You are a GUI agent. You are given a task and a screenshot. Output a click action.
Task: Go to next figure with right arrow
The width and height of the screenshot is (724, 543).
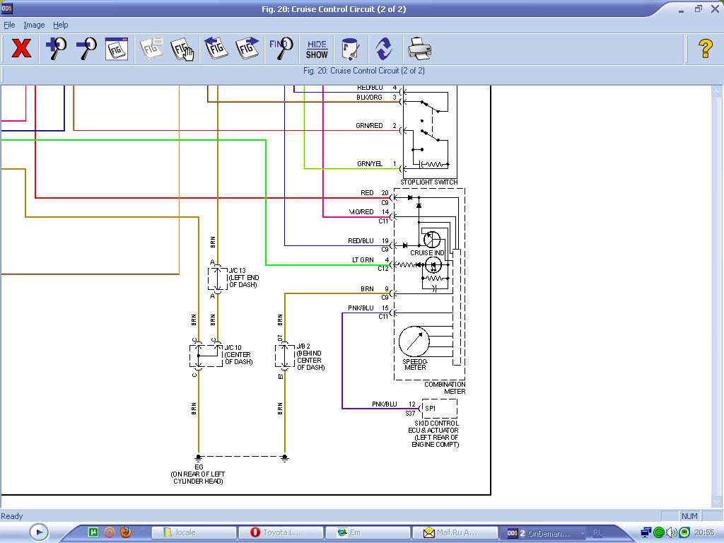tap(247, 49)
